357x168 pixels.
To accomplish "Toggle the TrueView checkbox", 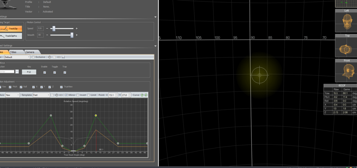I will point(61,87).
